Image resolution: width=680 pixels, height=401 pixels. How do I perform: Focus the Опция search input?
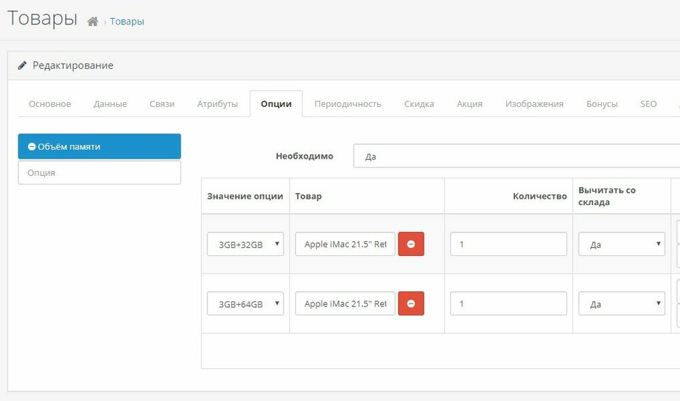[99, 173]
